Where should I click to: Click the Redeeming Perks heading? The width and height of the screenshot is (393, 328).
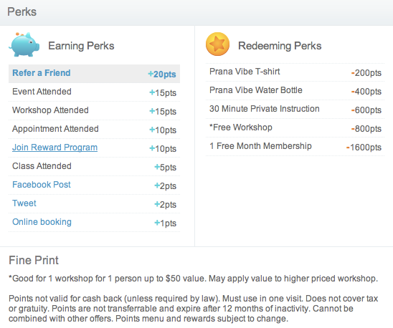(x=280, y=46)
